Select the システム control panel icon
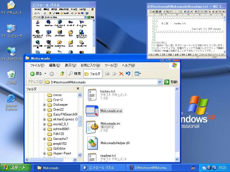Screen dimensions: 230x172 pos(49,33)
